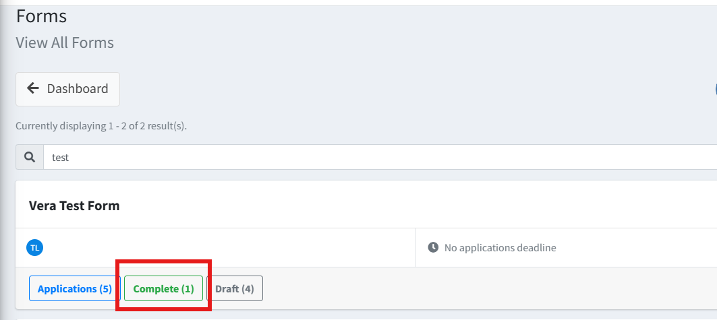717x320 pixels.
Task: Open the Vera Test Form title
Action: coord(74,205)
